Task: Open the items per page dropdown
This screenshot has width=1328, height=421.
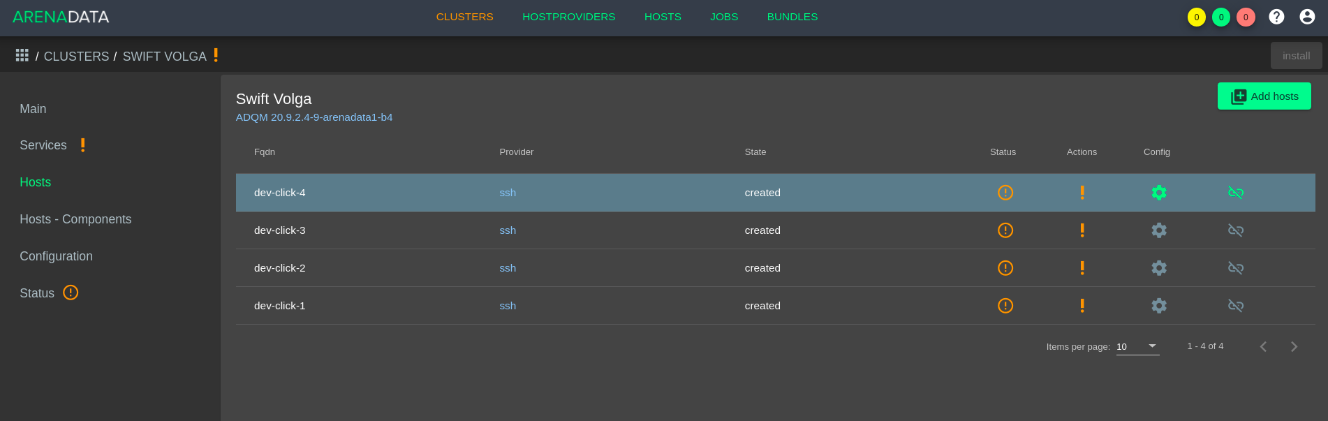Action: 1137,346
